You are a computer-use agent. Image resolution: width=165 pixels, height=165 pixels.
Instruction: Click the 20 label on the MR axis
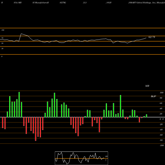pos(161,114)
